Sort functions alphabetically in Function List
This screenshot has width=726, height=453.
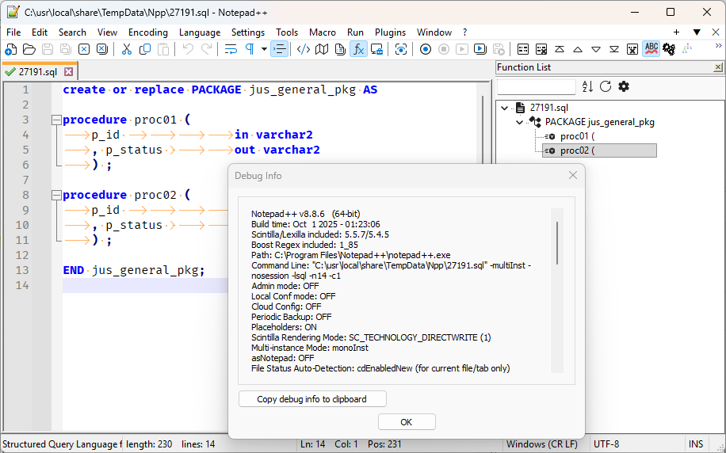tap(587, 86)
